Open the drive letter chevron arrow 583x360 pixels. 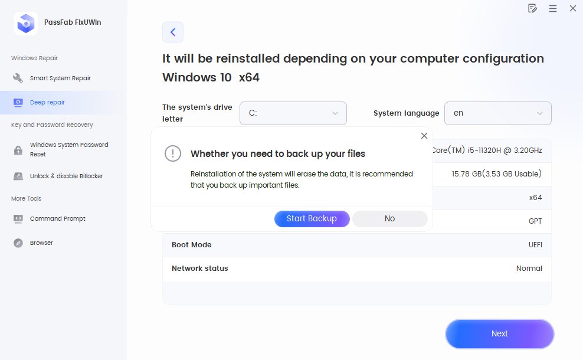click(335, 113)
